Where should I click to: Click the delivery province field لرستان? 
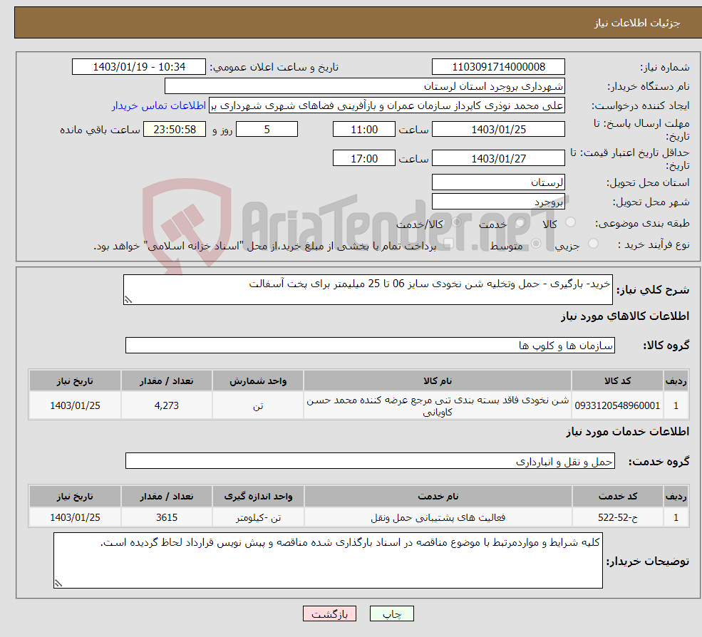point(498,182)
